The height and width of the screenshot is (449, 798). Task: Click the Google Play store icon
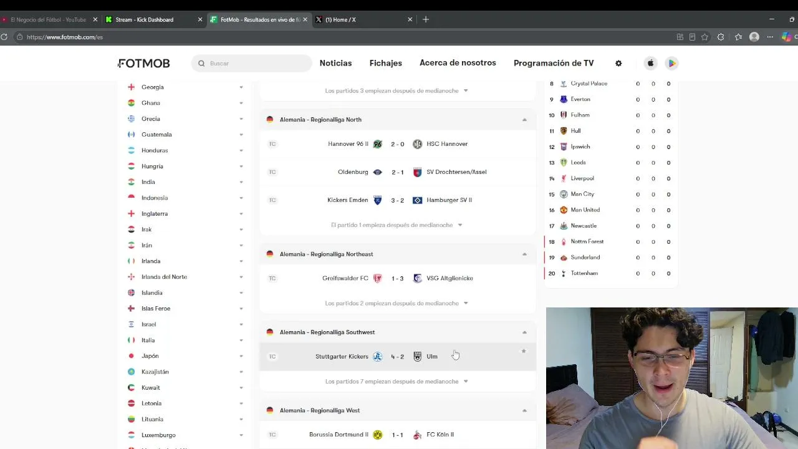coord(671,63)
